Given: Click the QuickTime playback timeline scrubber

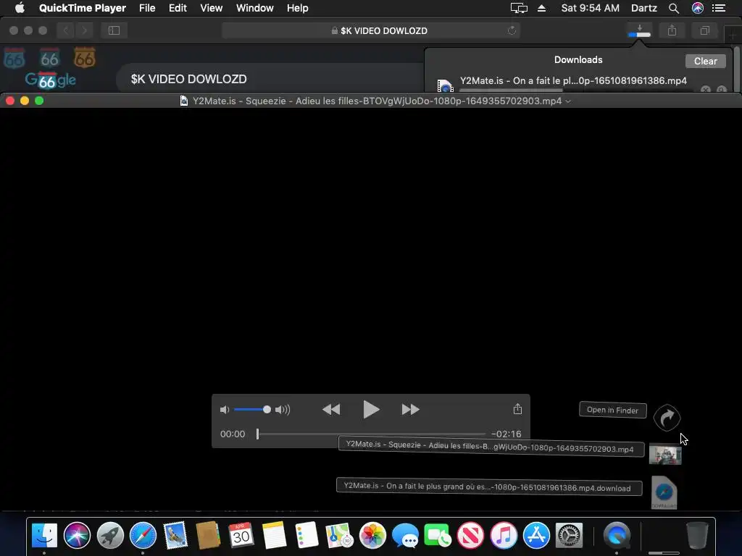Looking at the screenshot, I should coord(371,434).
